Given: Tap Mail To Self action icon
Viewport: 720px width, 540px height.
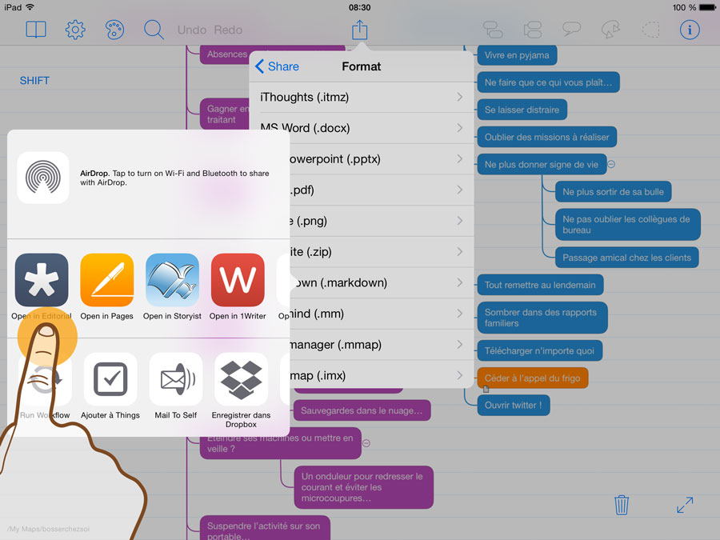Looking at the screenshot, I should click(x=176, y=379).
